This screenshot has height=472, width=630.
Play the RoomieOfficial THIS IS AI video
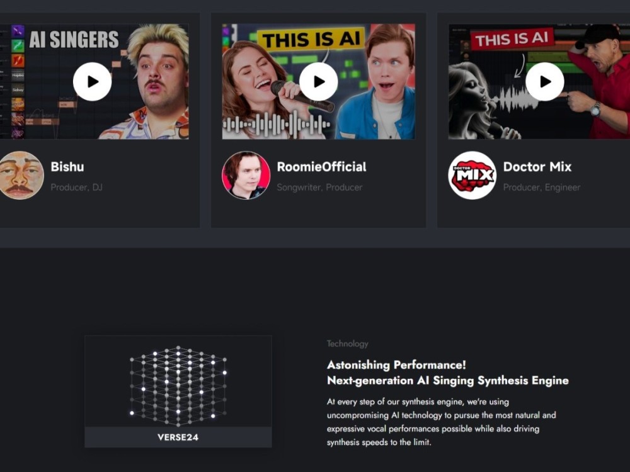318,81
